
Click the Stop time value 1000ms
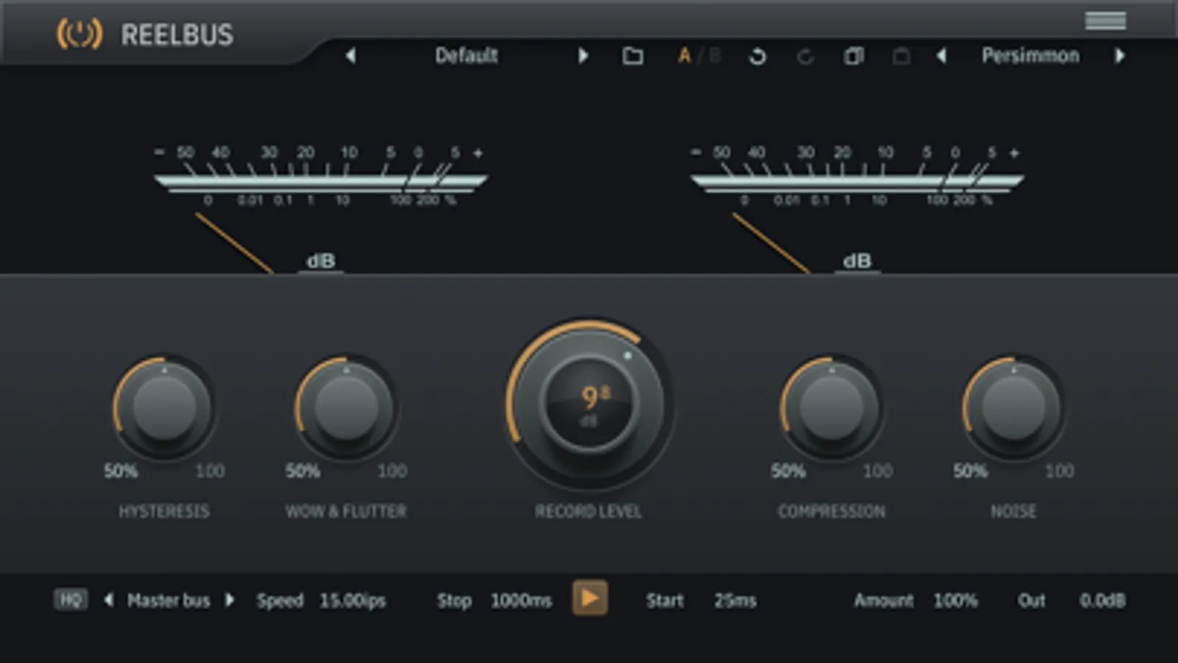[522, 600]
